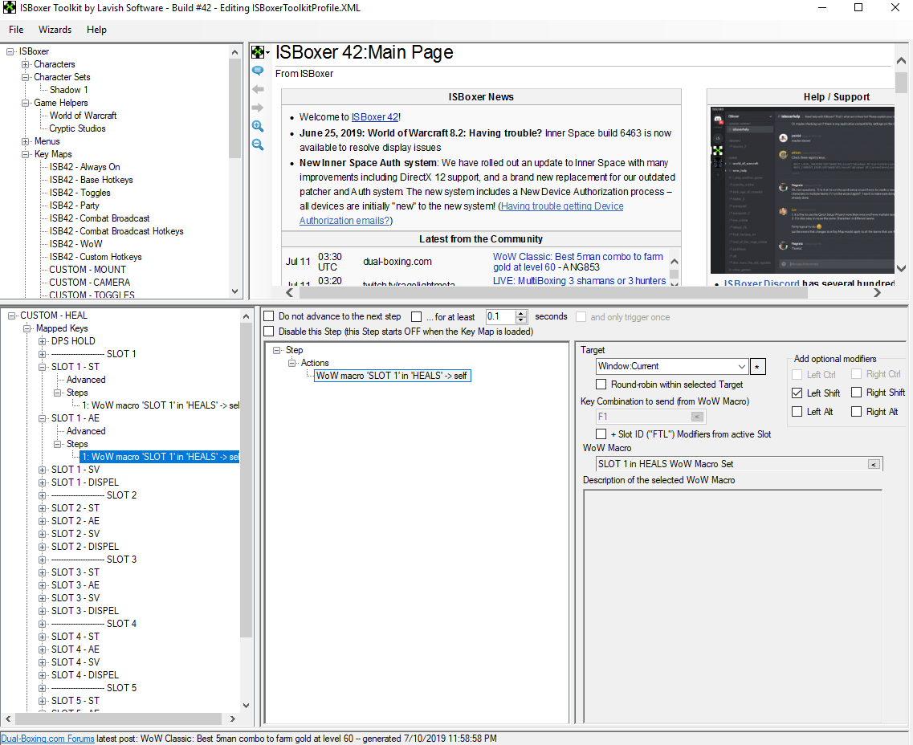
Task: Select Cryptic Studios game helper
Action: [x=77, y=128]
